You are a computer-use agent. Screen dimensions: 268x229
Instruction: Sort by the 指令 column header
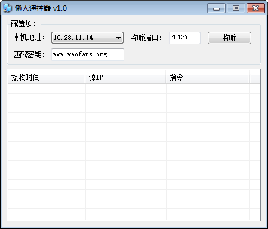coord(208,77)
